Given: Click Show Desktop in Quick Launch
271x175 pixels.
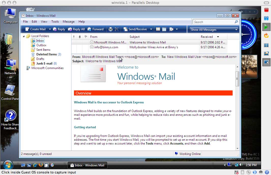Looking at the screenshot, I should (x=23, y=165).
